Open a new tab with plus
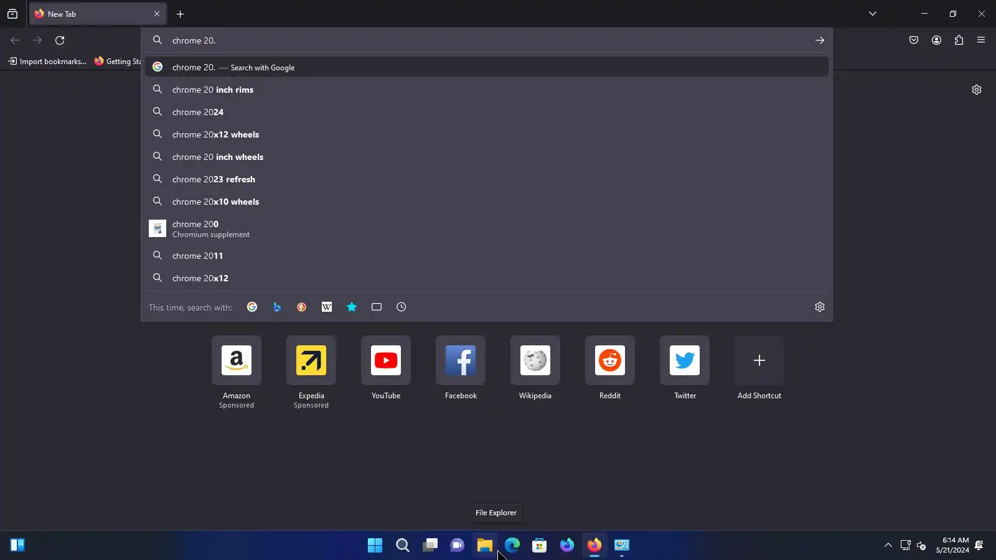996x560 pixels. click(181, 14)
